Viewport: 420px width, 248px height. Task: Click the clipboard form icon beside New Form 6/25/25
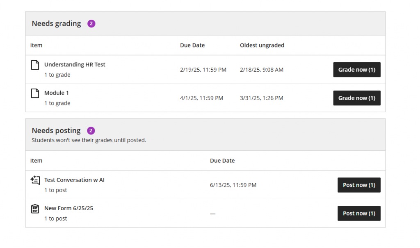click(35, 208)
